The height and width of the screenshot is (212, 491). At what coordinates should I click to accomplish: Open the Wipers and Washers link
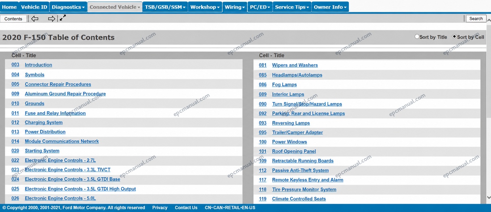(295, 65)
